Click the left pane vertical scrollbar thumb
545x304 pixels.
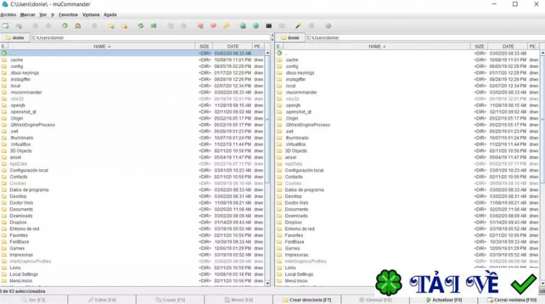(268, 120)
